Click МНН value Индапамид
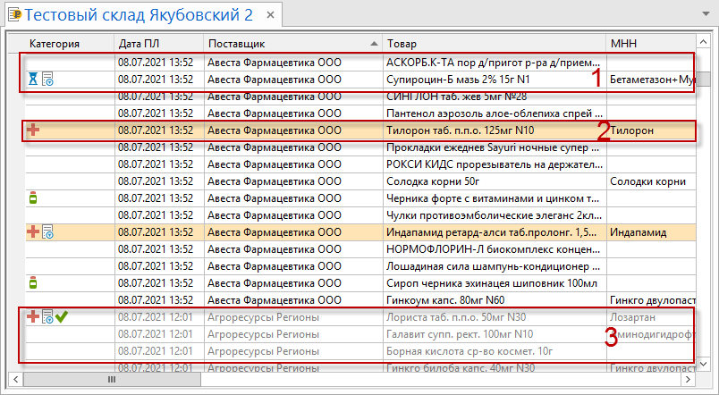This screenshot has width=719, height=395. pos(638,231)
